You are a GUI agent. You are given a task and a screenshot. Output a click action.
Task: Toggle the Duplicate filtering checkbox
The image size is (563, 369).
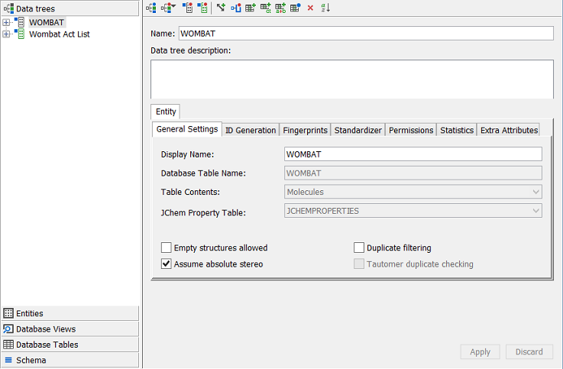tap(359, 248)
